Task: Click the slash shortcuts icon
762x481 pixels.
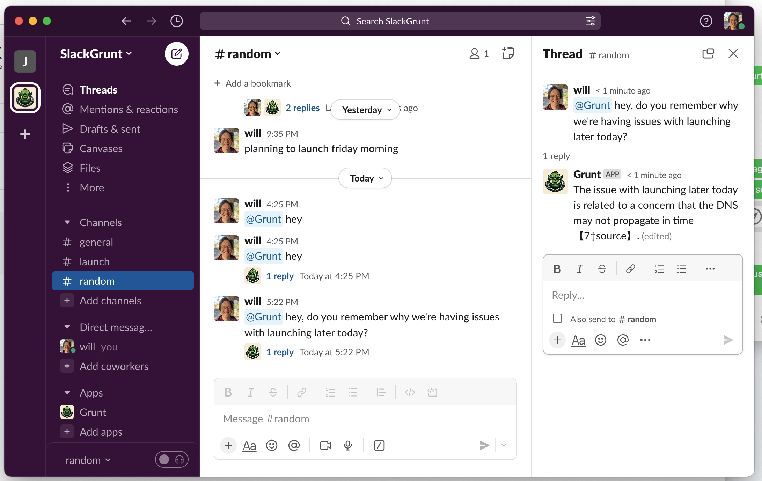Action: [x=379, y=445]
